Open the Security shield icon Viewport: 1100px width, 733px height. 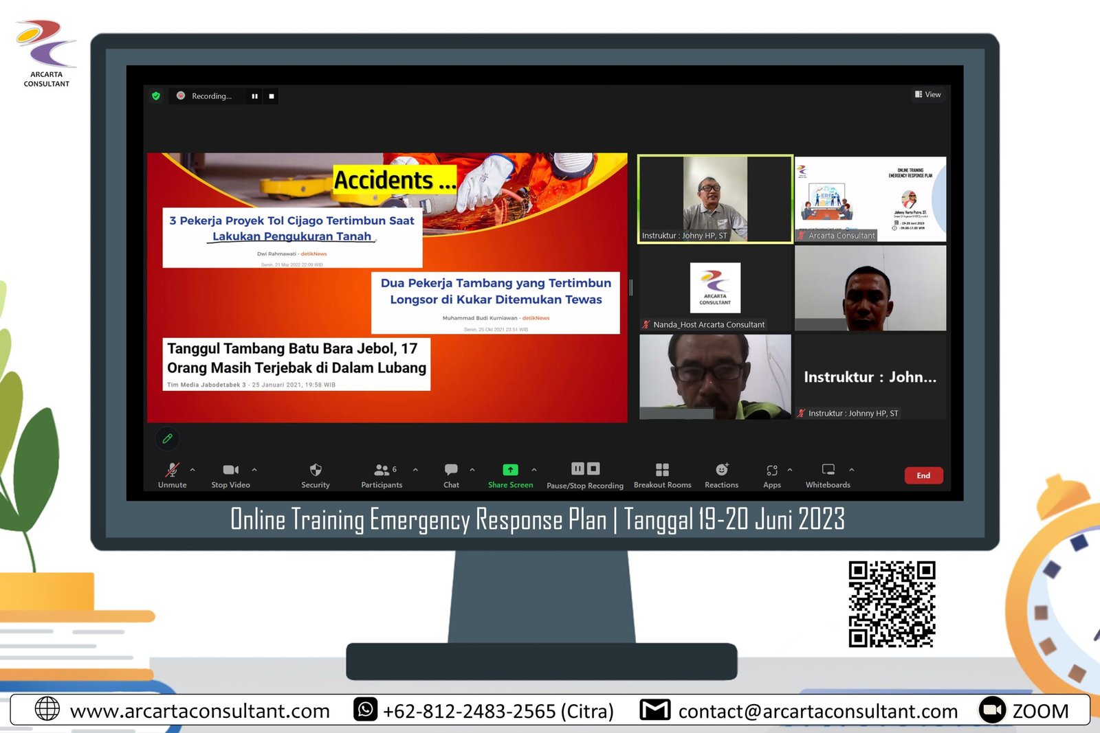point(316,470)
